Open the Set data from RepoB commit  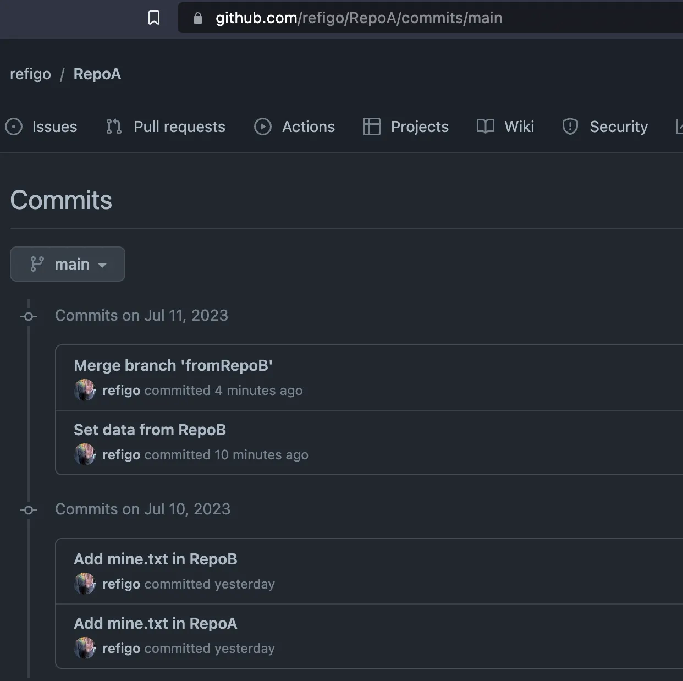click(x=150, y=430)
